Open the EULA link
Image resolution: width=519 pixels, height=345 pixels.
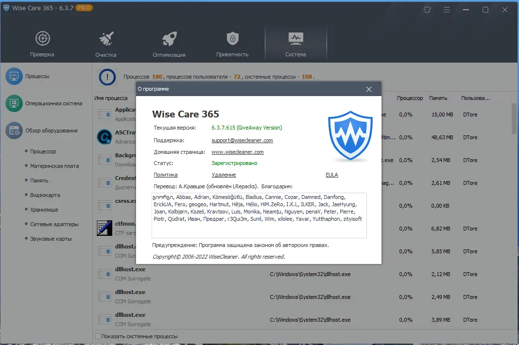331,175
